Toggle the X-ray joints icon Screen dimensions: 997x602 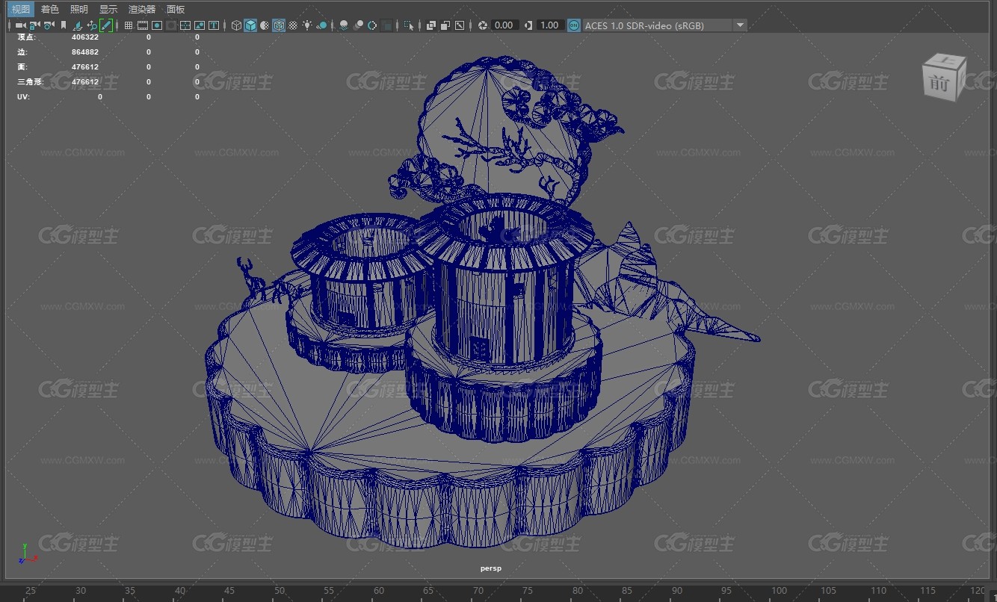point(460,25)
